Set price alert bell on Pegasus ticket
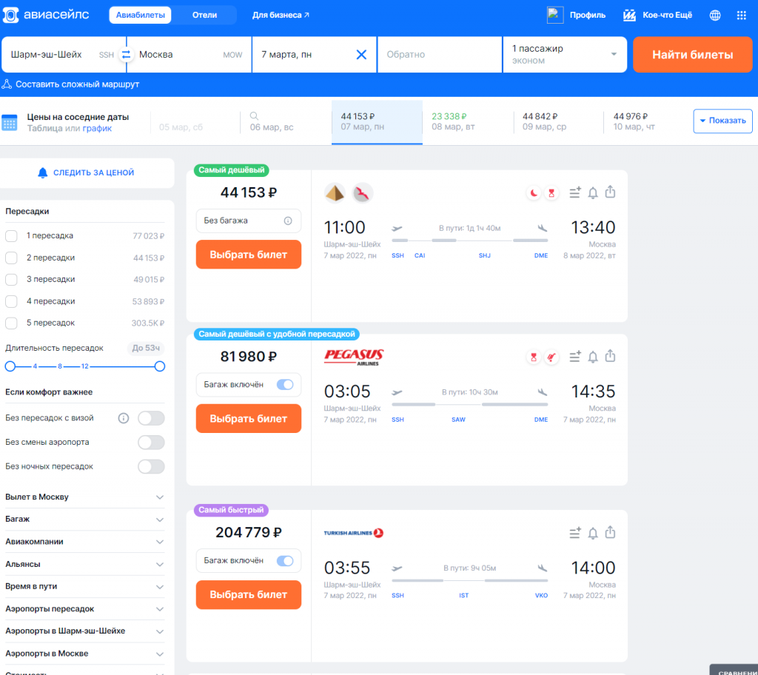The image size is (758, 675). tap(593, 357)
